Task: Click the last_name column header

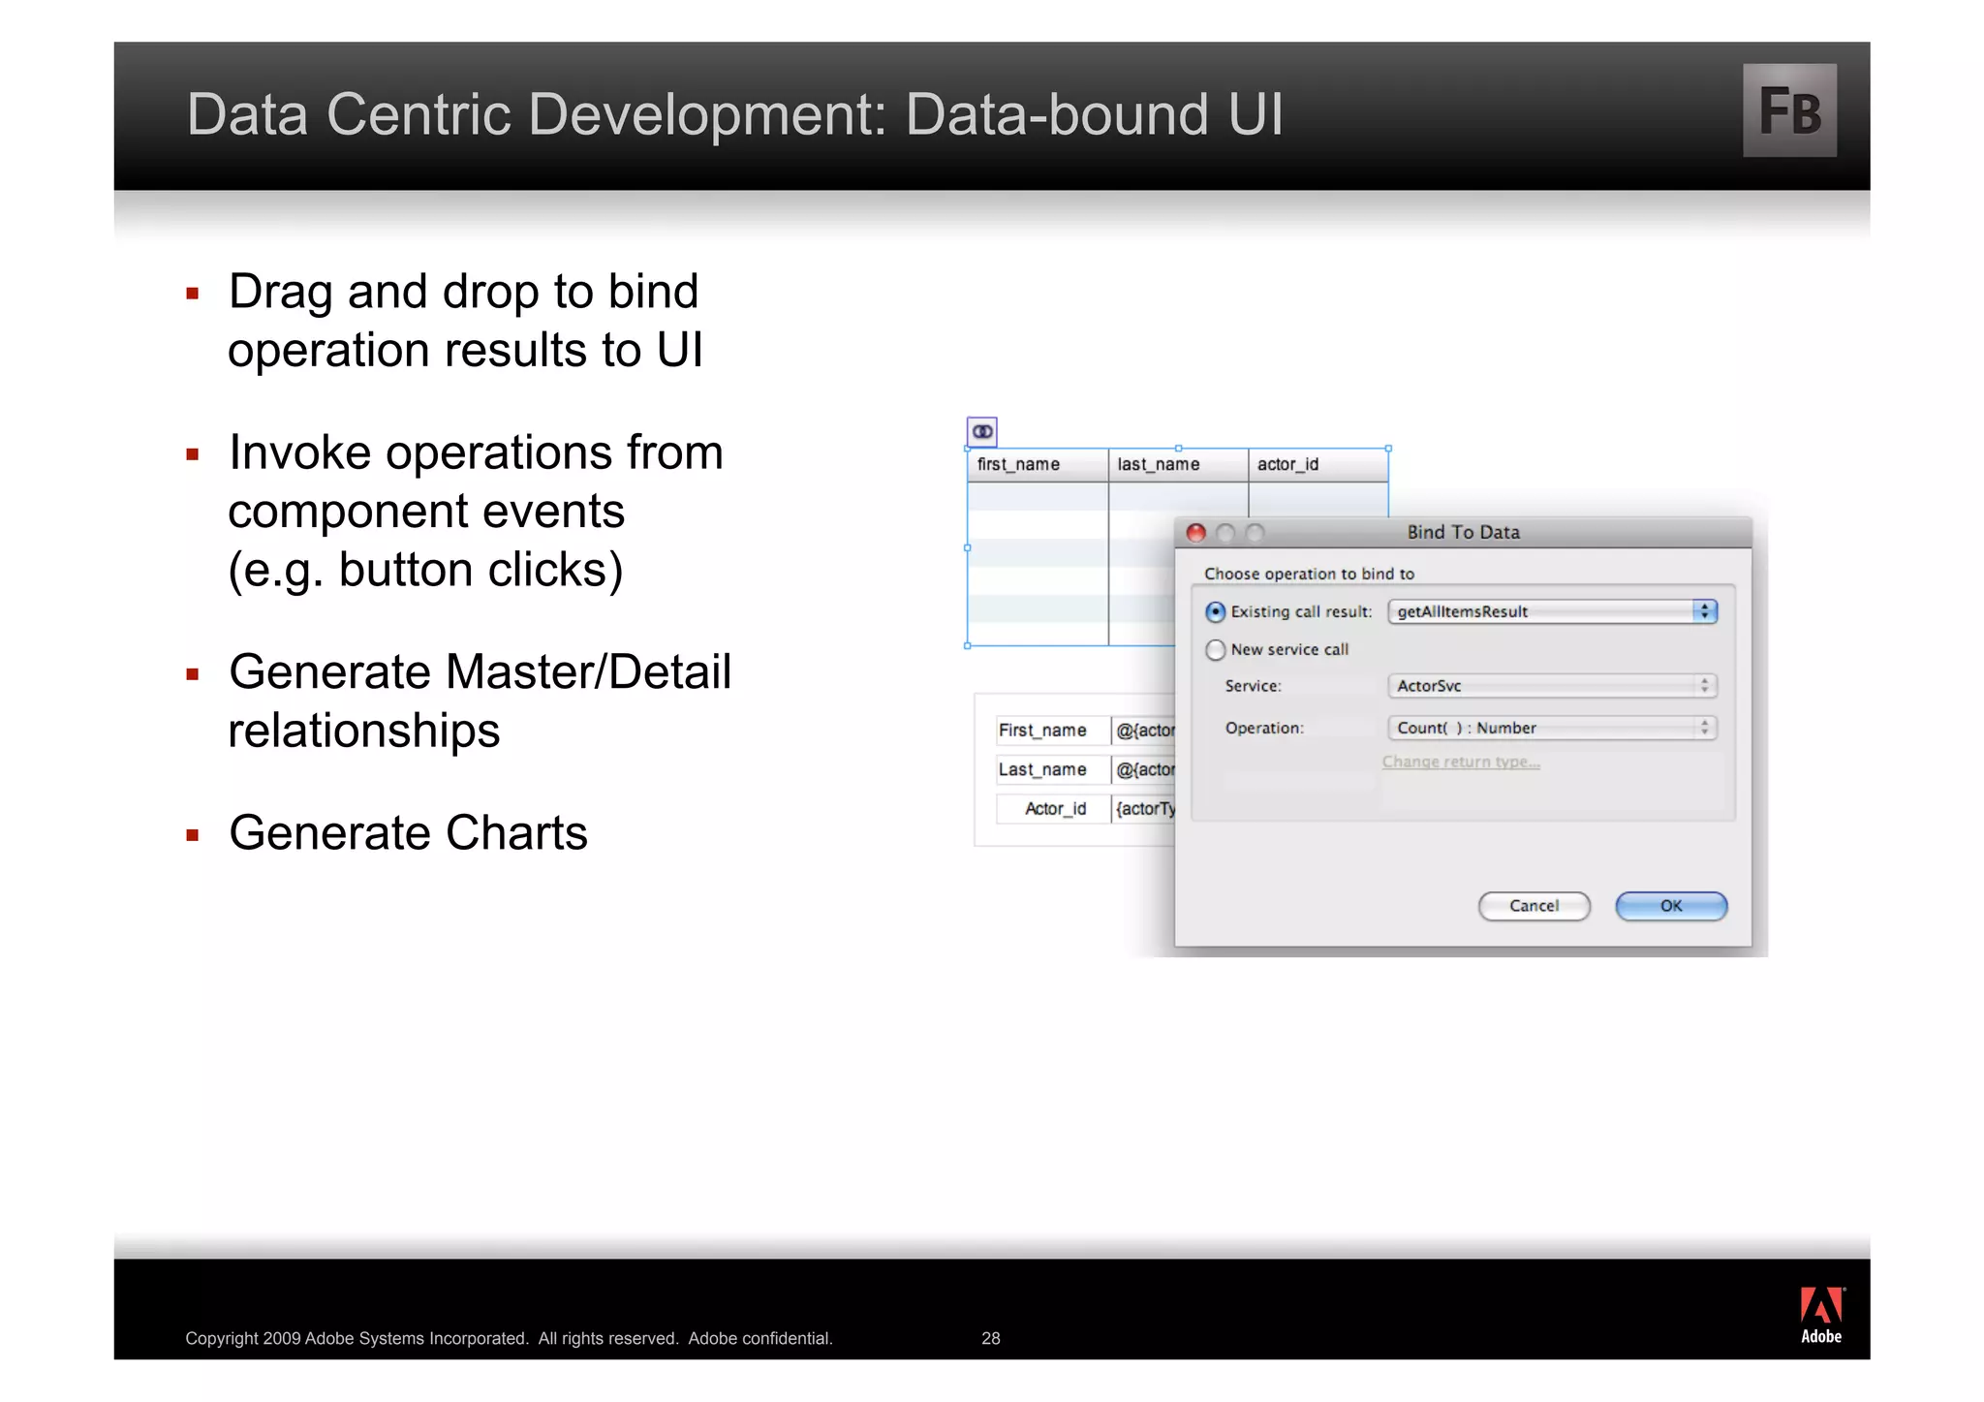Action: (1178, 465)
